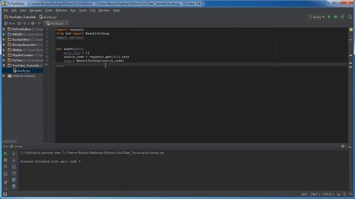
Task: Close the bucky.py editor tab
Action: pyautogui.click(x=66, y=23)
